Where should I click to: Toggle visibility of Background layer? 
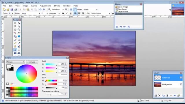pos(181,84)
